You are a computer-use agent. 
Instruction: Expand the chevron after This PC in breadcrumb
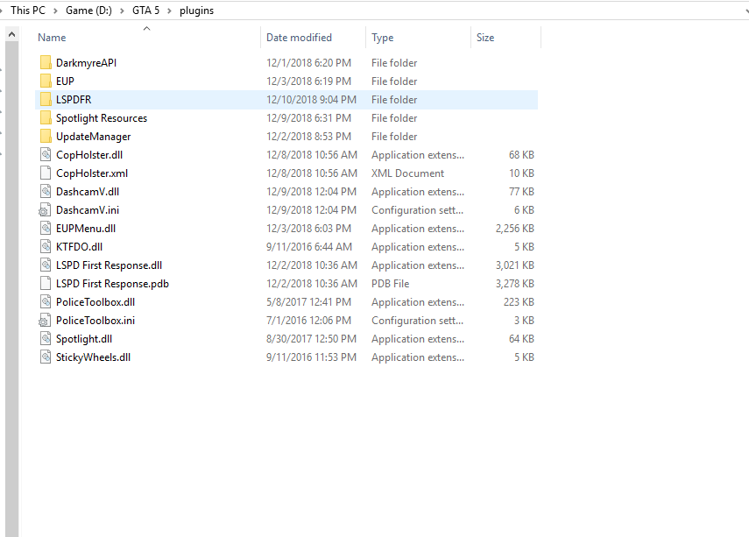(55, 11)
